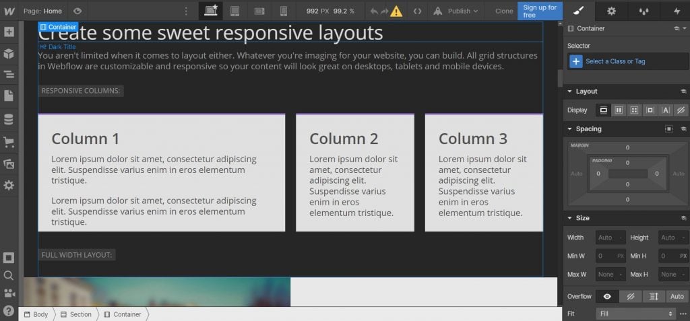690x321 pixels.
Task: Open the Ecommerce cart panel
Action: tap(9, 141)
